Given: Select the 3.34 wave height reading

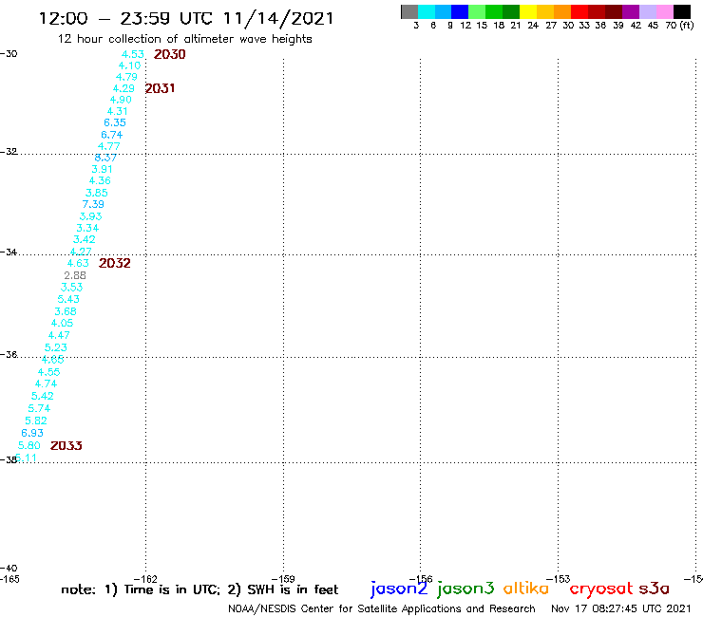Looking at the screenshot, I should coord(87,228).
